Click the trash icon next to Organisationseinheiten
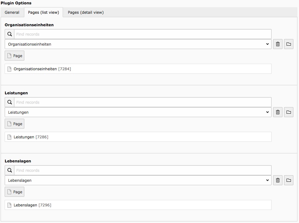This screenshot has height=223, width=299. pyautogui.click(x=278, y=44)
